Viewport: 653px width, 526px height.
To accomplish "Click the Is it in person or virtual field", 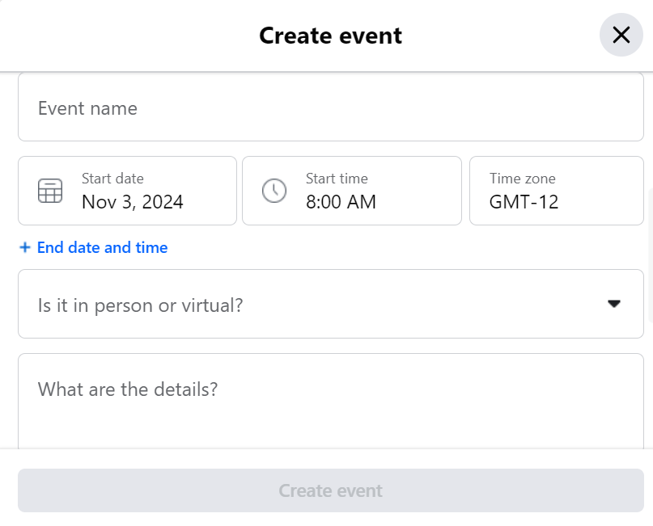I will (x=331, y=304).
